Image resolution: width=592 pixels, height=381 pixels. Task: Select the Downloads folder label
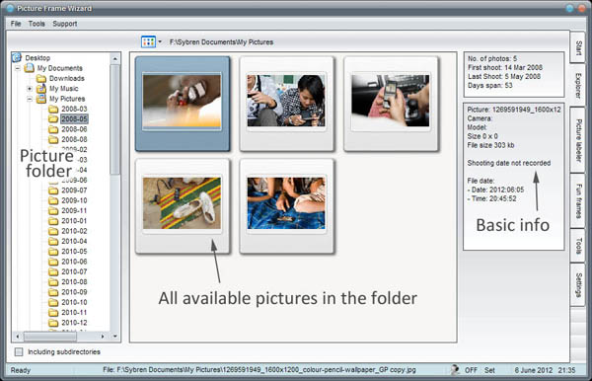(x=67, y=78)
